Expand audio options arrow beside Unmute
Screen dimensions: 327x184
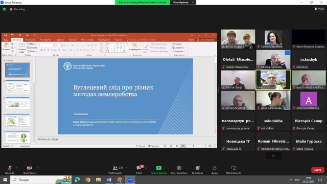click(x=16, y=168)
